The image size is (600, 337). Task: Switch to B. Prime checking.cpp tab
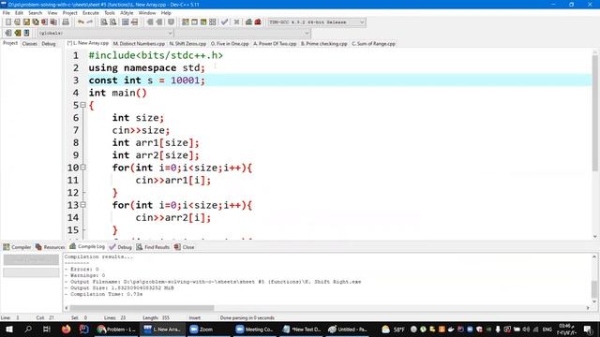click(x=323, y=44)
